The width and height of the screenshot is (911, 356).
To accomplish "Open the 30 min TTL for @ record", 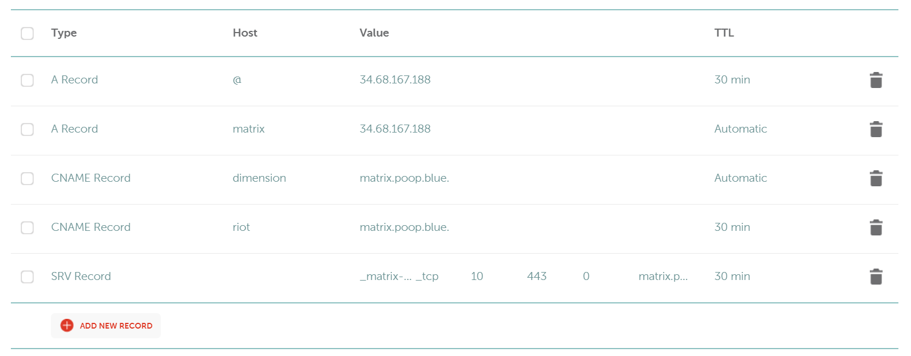I will click(x=732, y=80).
